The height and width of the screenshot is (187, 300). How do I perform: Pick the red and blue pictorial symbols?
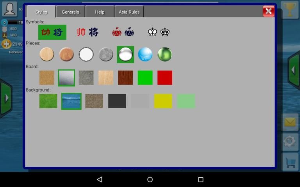click(123, 32)
